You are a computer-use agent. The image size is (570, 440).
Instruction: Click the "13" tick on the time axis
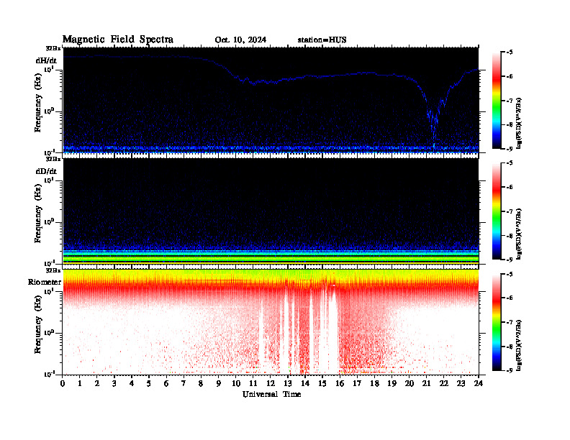pos(288,384)
